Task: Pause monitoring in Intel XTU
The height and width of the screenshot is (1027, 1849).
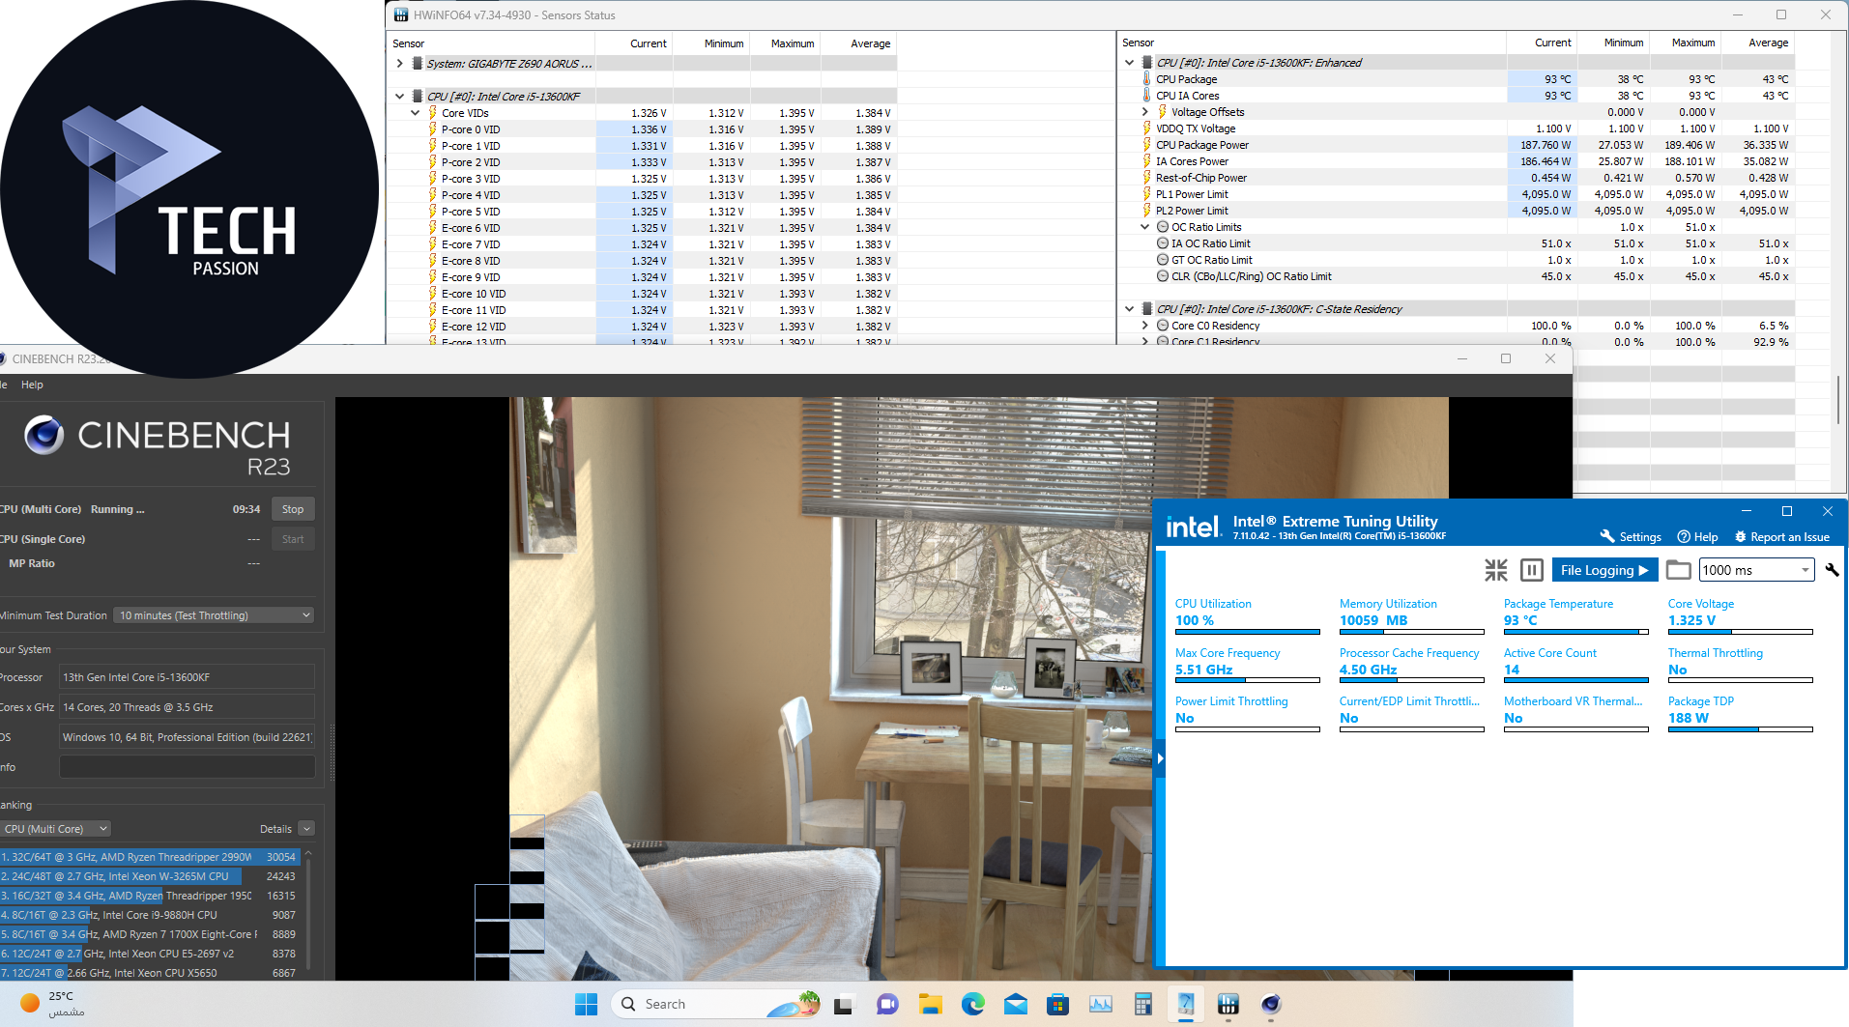Action: pyautogui.click(x=1531, y=570)
